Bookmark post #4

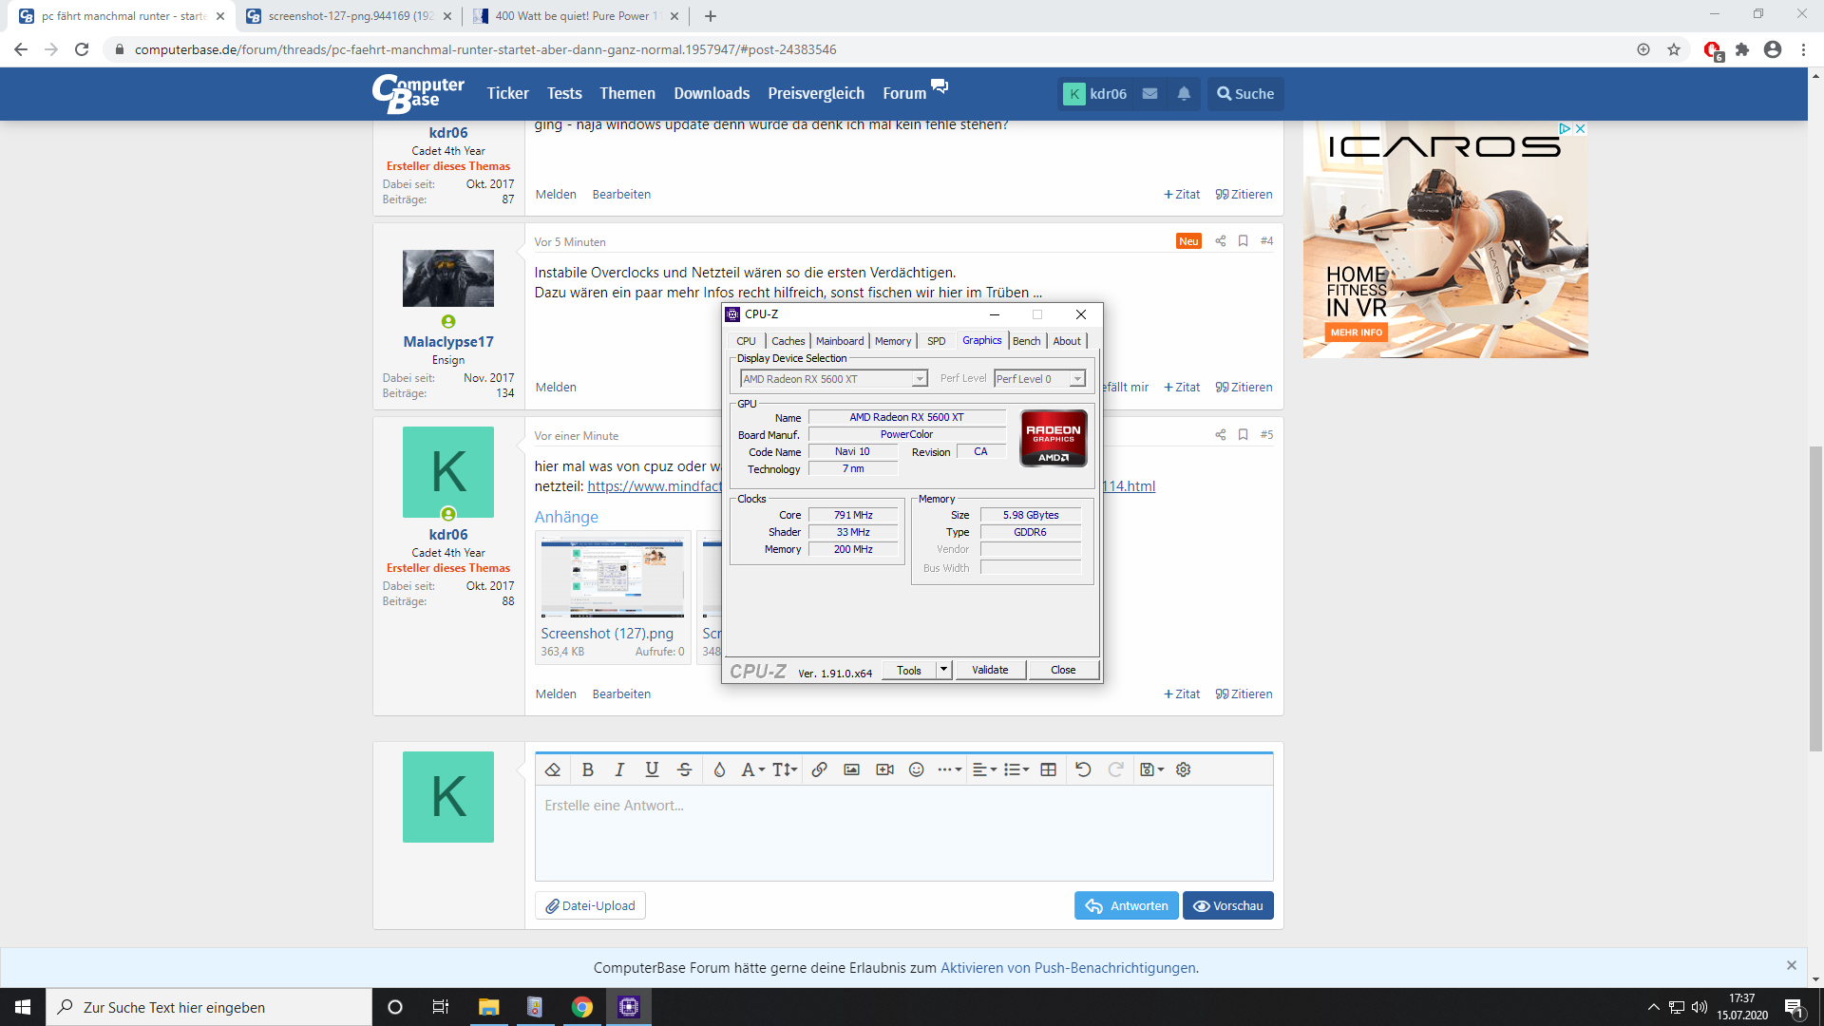pos(1243,241)
